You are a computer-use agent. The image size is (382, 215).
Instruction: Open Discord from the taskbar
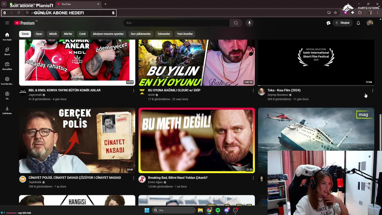click(x=227, y=210)
